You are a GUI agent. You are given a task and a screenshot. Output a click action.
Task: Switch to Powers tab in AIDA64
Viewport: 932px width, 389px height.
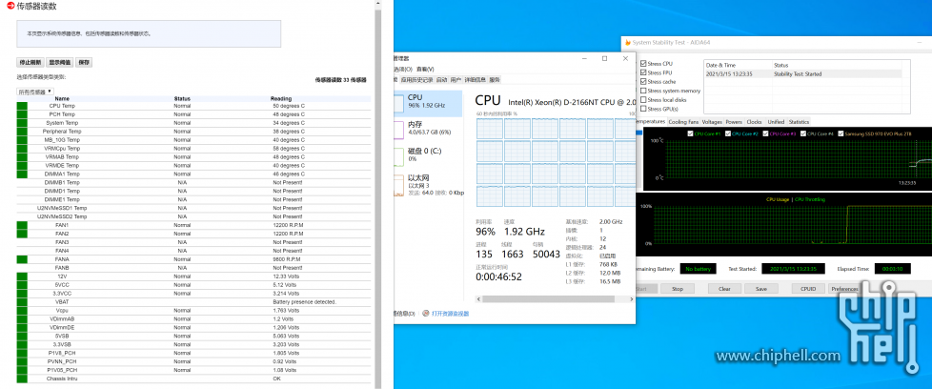pos(734,122)
